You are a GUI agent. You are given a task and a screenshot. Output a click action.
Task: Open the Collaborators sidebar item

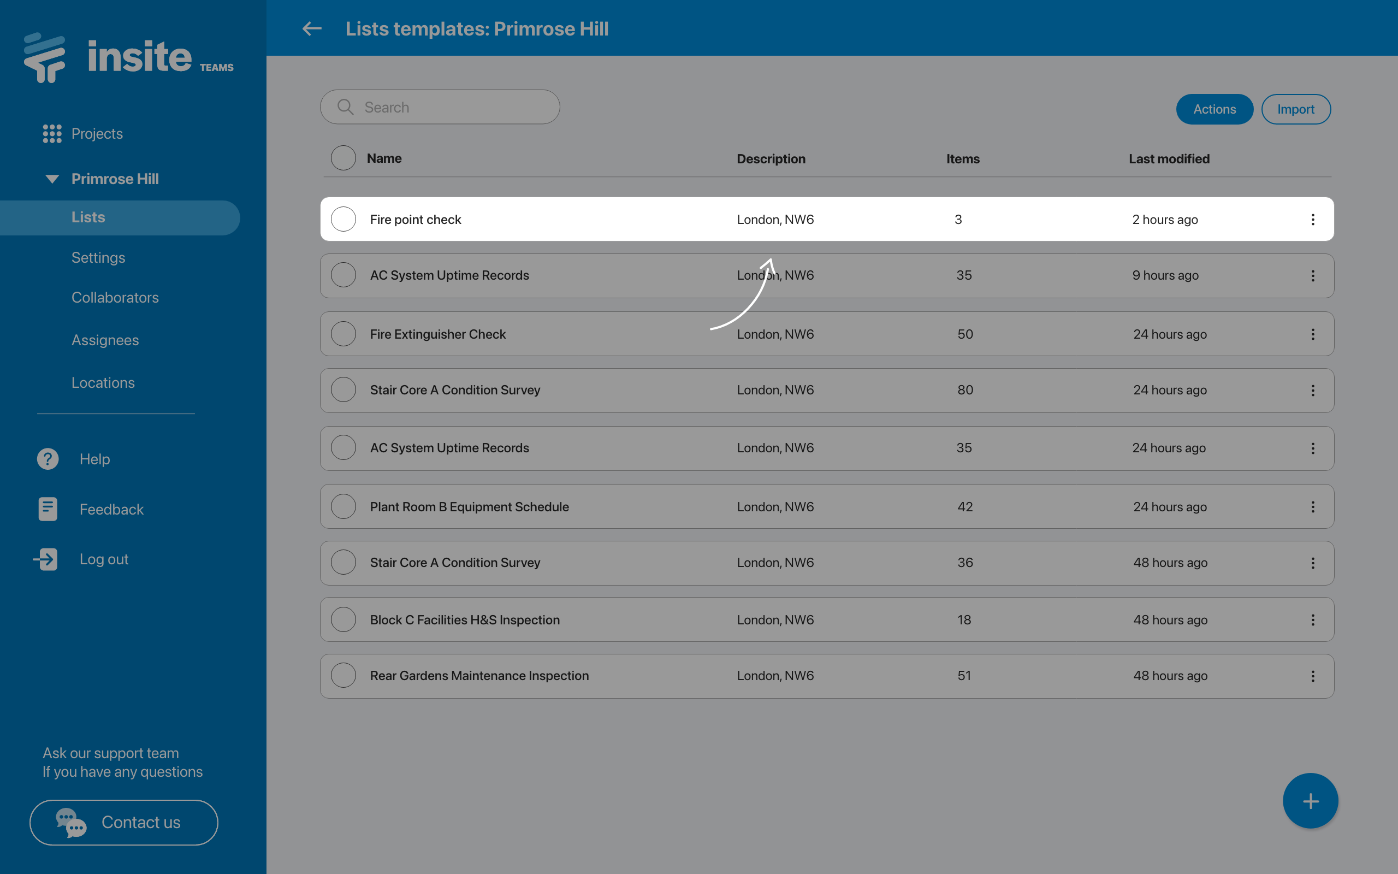(x=115, y=298)
